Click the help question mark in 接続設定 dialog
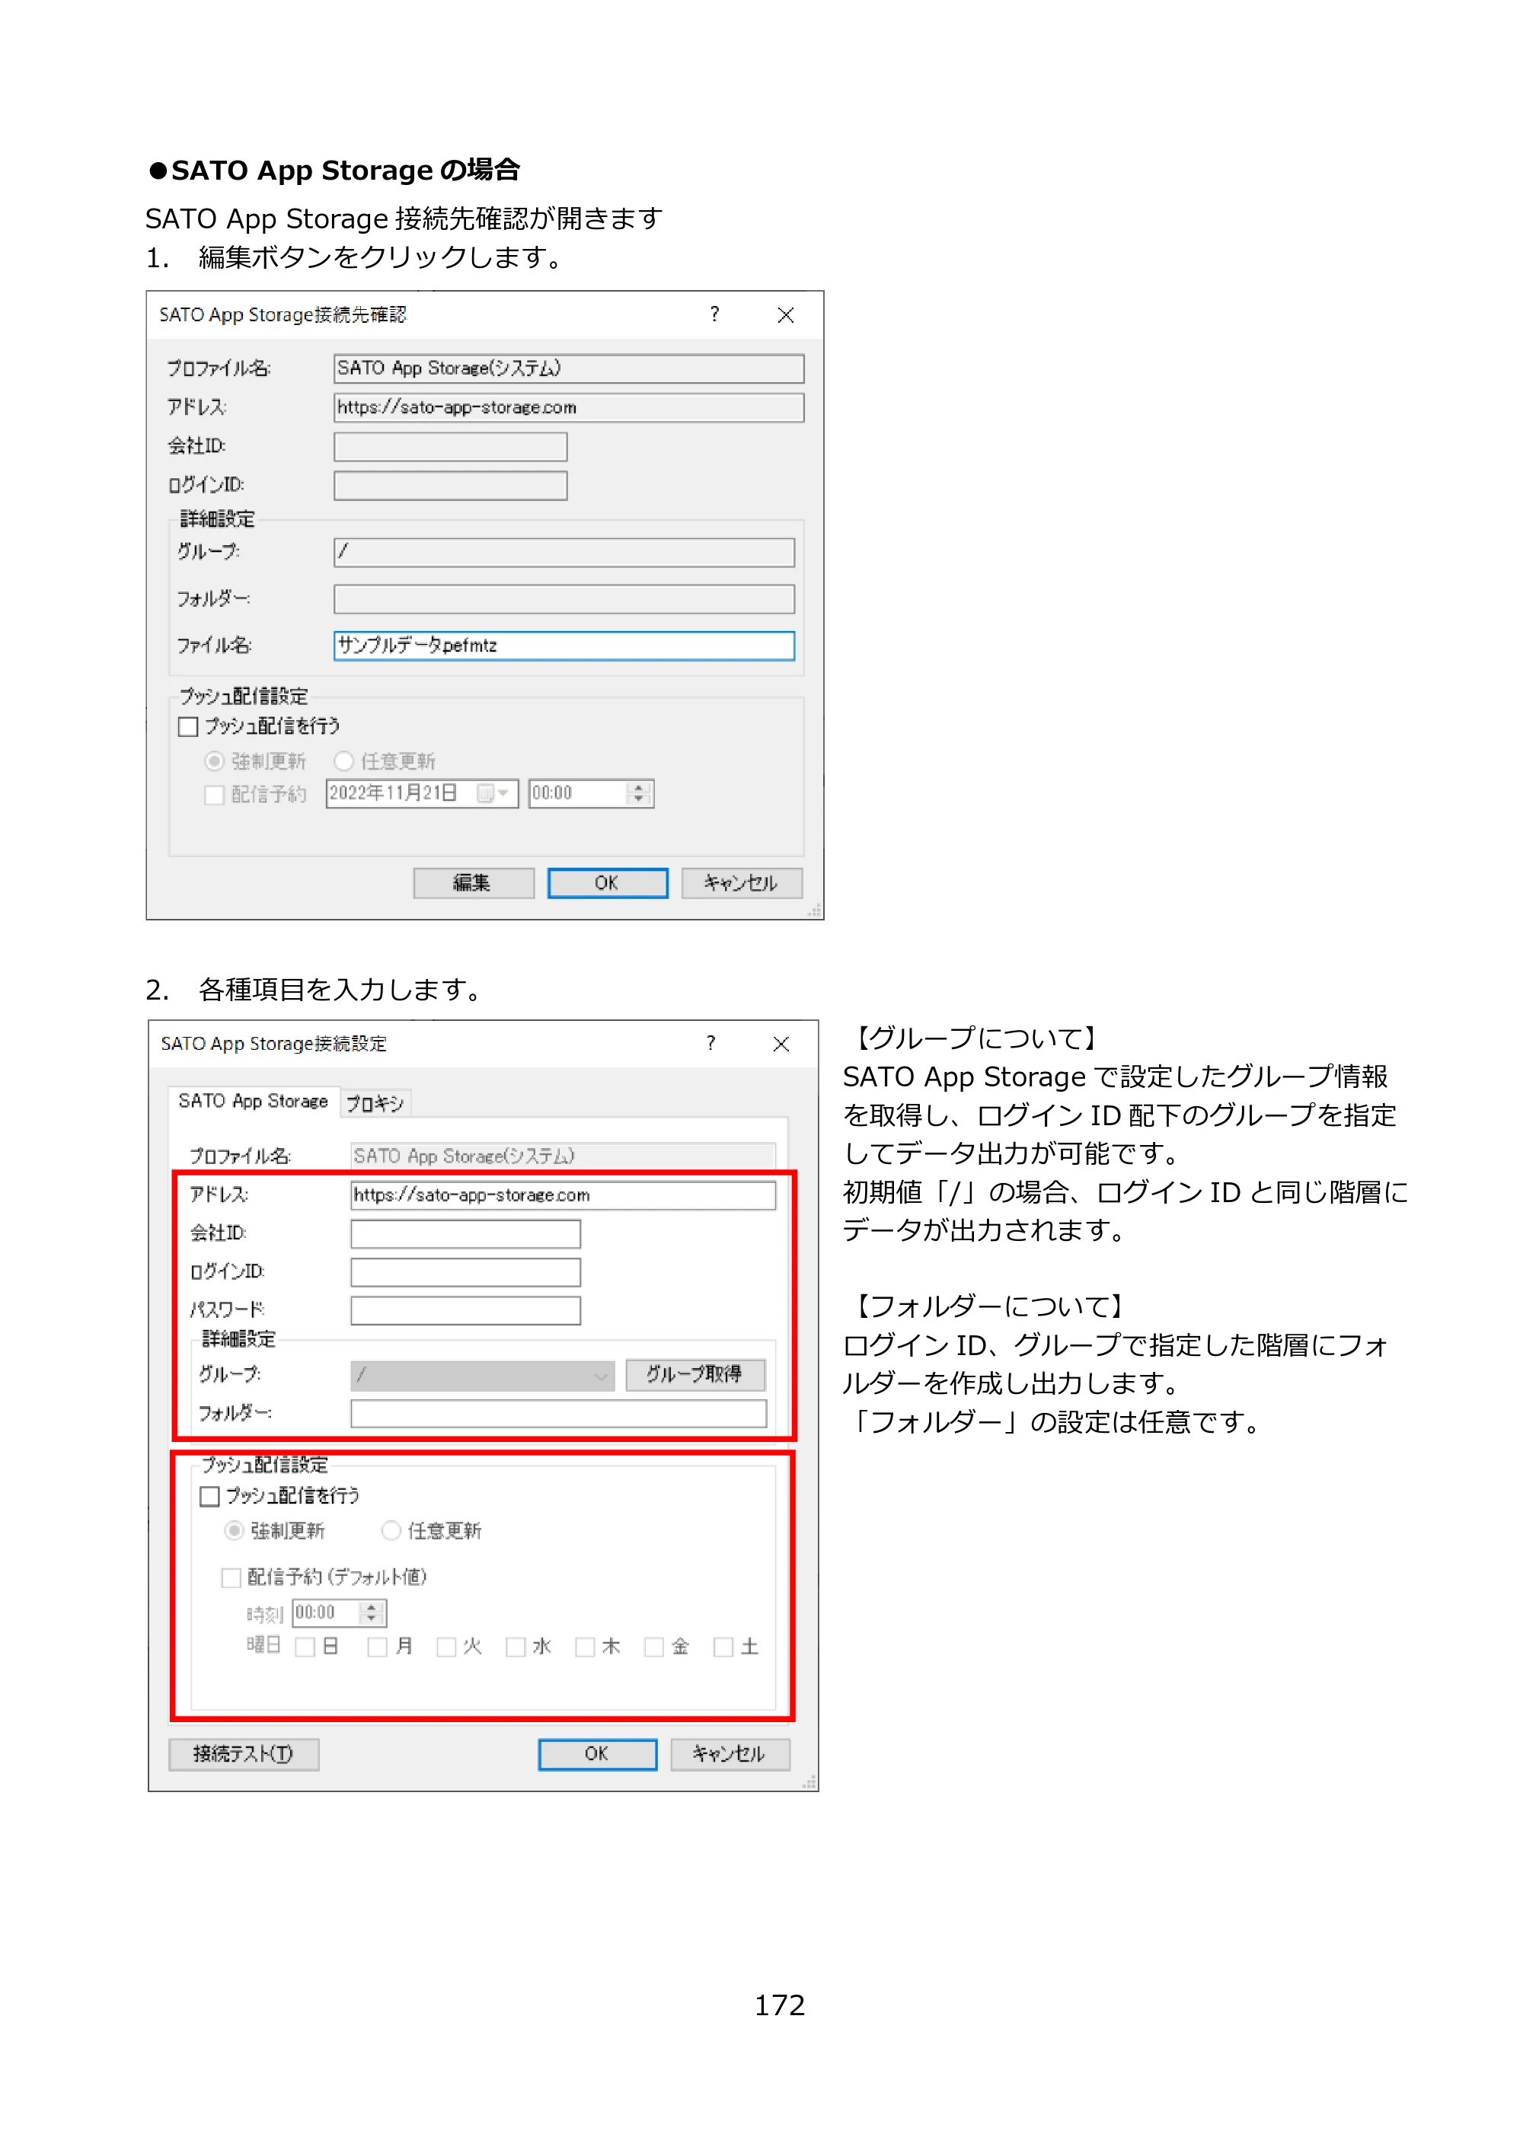 710,1043
